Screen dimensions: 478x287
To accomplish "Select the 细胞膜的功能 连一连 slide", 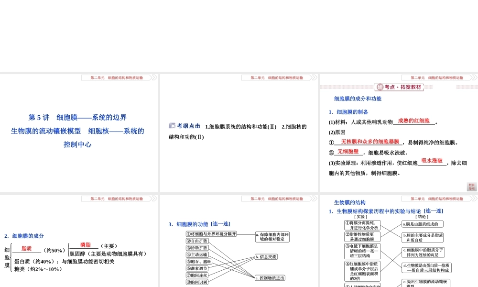I will tap(239, 241).
